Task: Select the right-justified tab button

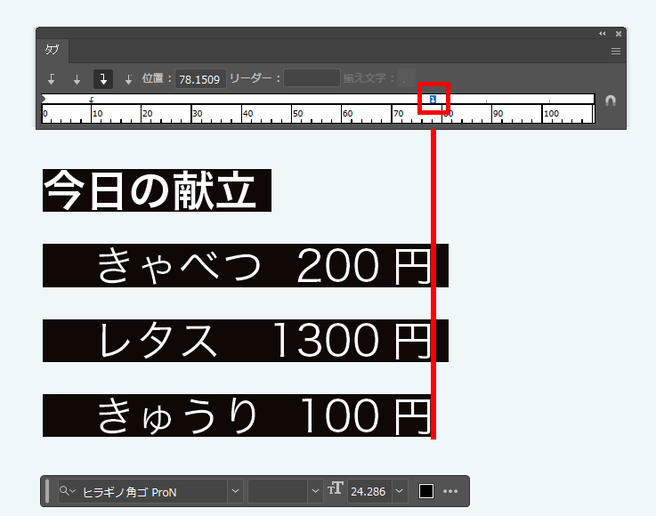Action: point(103,78)
